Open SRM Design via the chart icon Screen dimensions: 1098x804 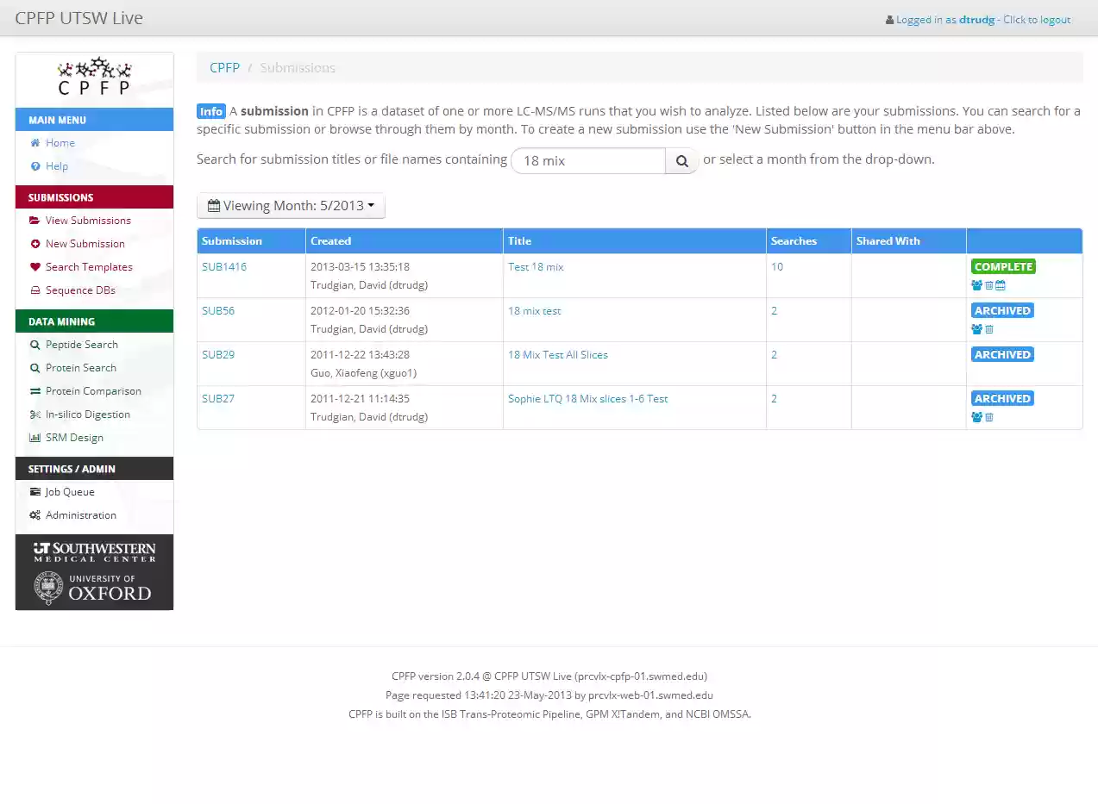[x=35, y=437]
